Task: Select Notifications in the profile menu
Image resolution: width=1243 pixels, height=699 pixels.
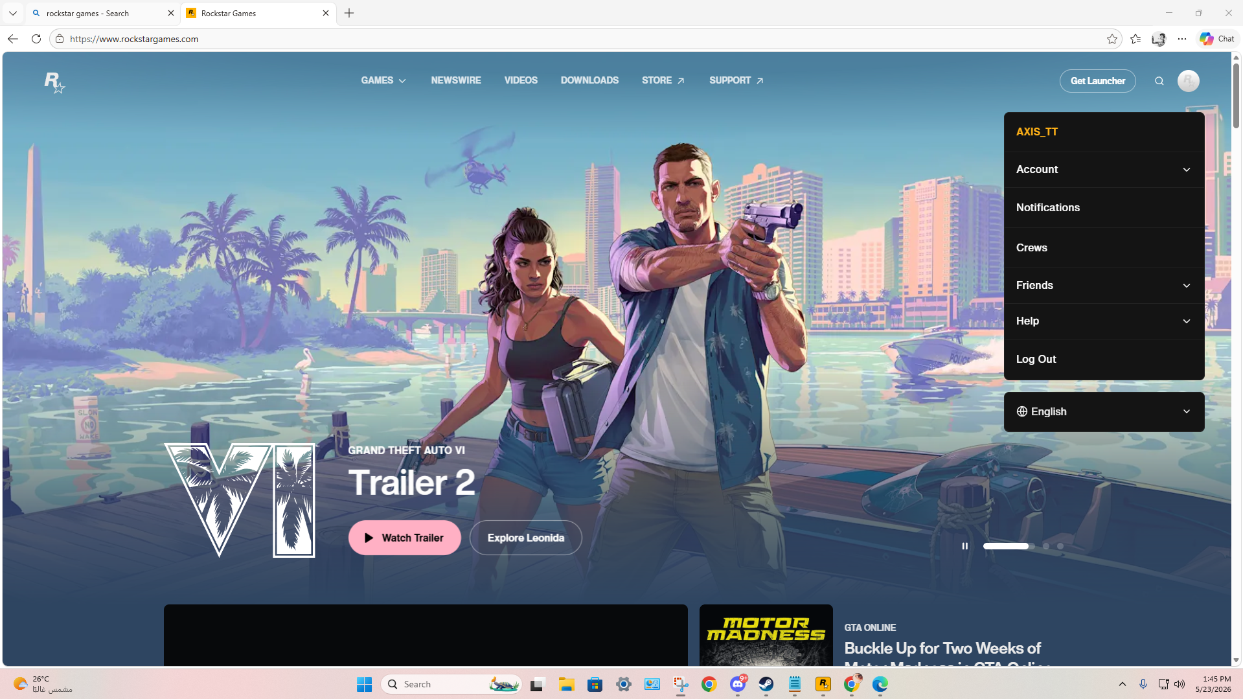Action: pyautogui.click(x=1104, y=208)
